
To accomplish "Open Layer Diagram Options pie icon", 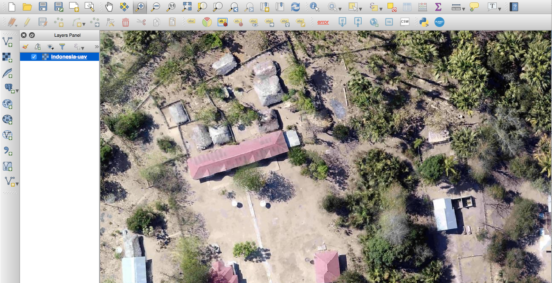I will [x=207, y=22].
